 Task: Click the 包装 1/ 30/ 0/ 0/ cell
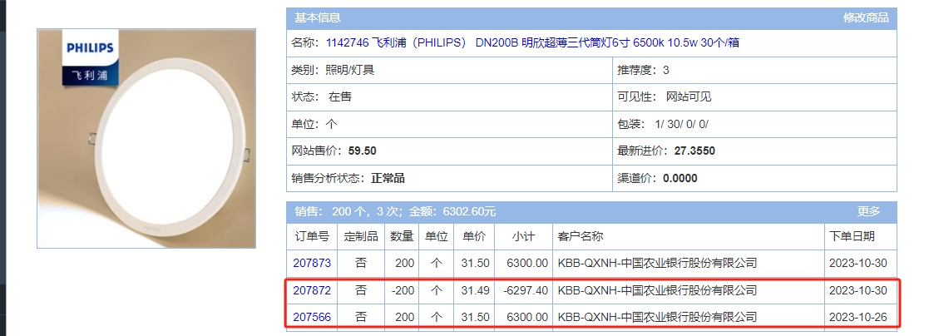point(754,124)
